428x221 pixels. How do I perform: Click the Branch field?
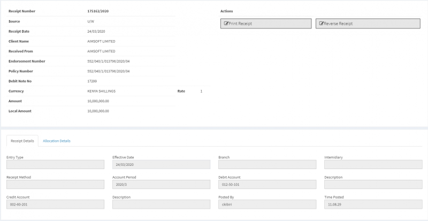(x=267, y=164)
